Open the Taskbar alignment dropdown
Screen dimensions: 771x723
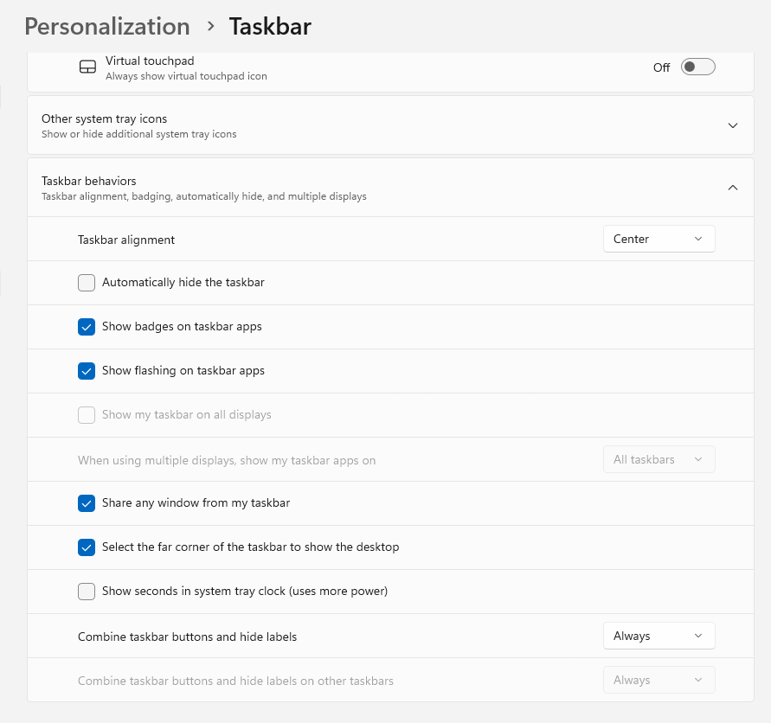(659, 239)
